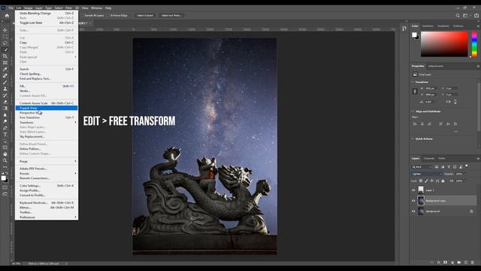Click the Create new group folder icon
Screen dimensions: 481x271
point(459,263)
